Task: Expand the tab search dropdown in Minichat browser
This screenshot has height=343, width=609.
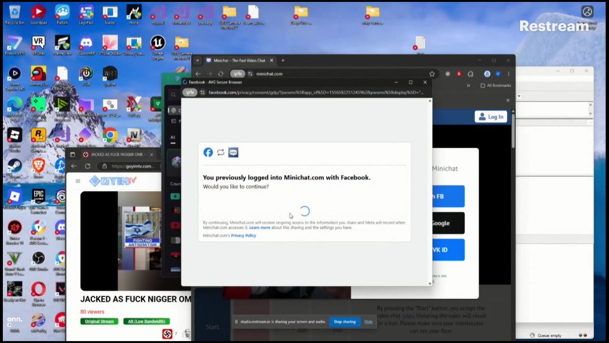Action: pyautogui.click(x=197, y=61)
